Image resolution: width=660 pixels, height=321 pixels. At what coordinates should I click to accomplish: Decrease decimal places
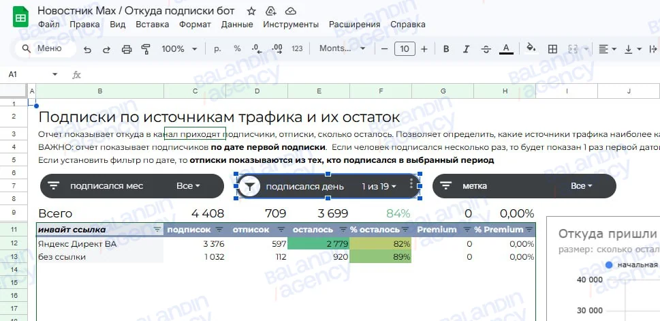(x=257, y=49)
